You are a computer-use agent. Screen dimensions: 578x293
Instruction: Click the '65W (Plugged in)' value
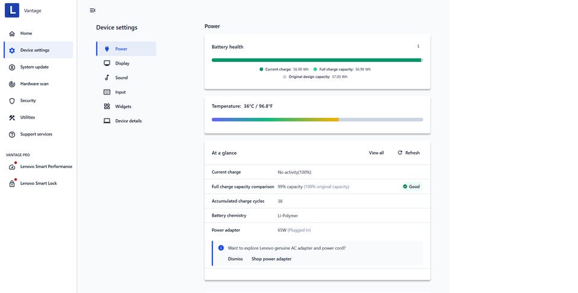294,230
